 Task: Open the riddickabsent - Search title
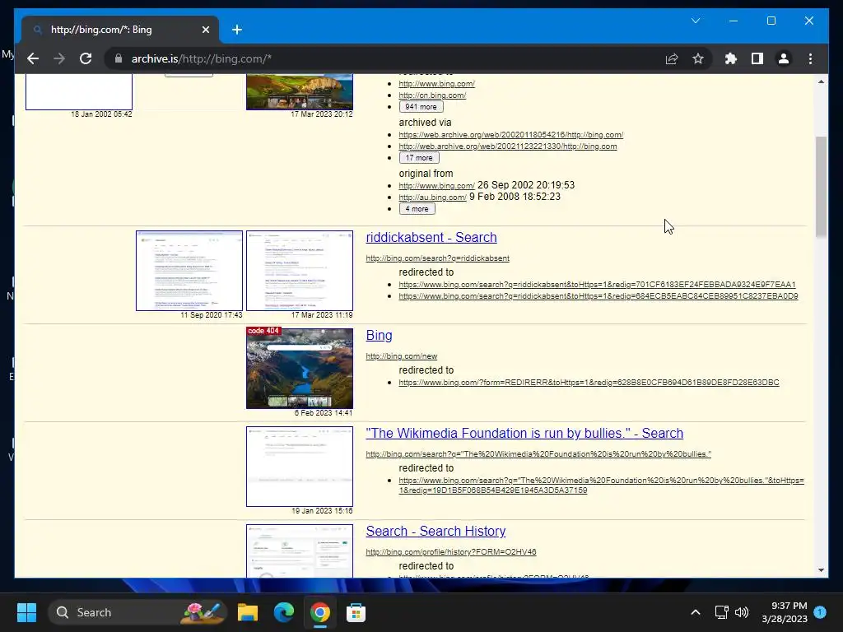pyautogui.click(x=431, y=237)
